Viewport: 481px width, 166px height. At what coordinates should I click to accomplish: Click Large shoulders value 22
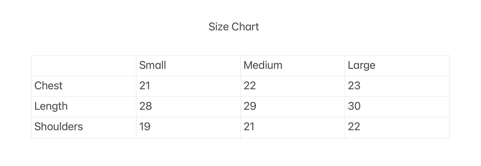pos(354,126)
